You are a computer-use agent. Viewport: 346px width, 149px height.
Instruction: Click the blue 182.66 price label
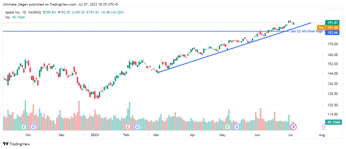[x=332, y=33]
